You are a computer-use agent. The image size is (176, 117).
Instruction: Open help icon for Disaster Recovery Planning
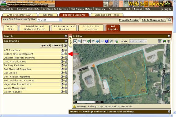coord(62,58)
